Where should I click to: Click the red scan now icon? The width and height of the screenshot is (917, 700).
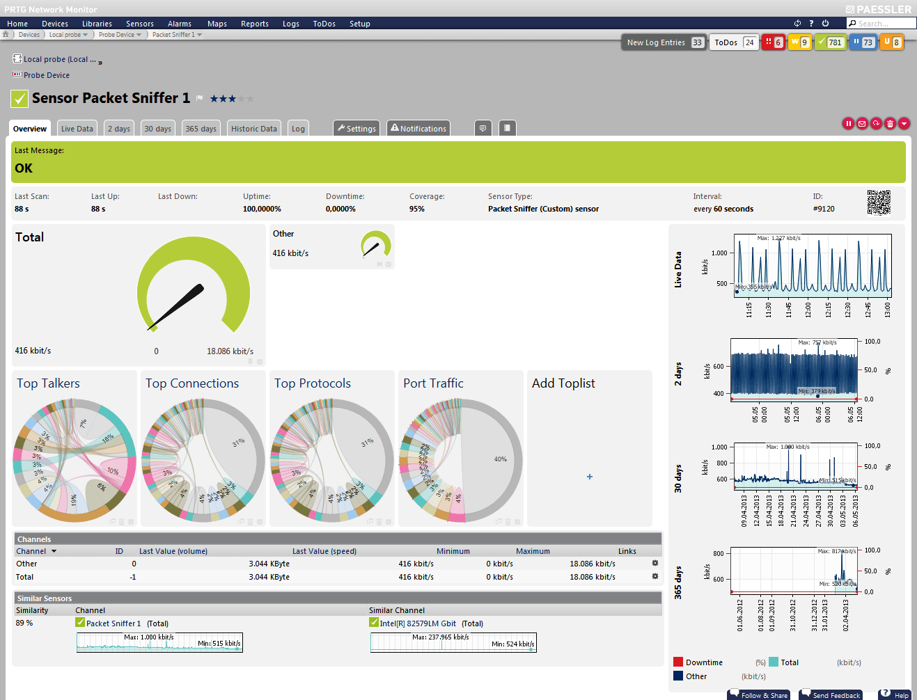876,124
